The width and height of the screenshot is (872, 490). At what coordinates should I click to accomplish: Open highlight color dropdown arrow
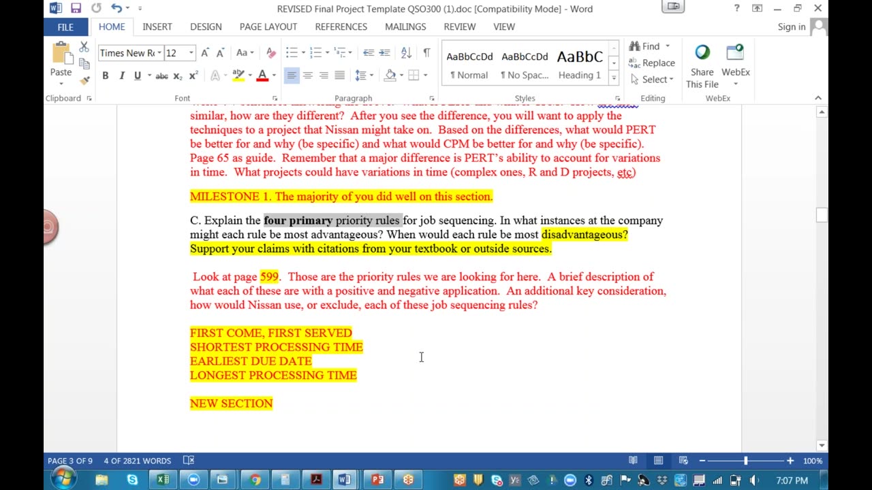[x=250, y=76]
